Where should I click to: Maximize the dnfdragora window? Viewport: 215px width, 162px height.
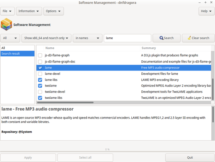[x=205, y=2]
